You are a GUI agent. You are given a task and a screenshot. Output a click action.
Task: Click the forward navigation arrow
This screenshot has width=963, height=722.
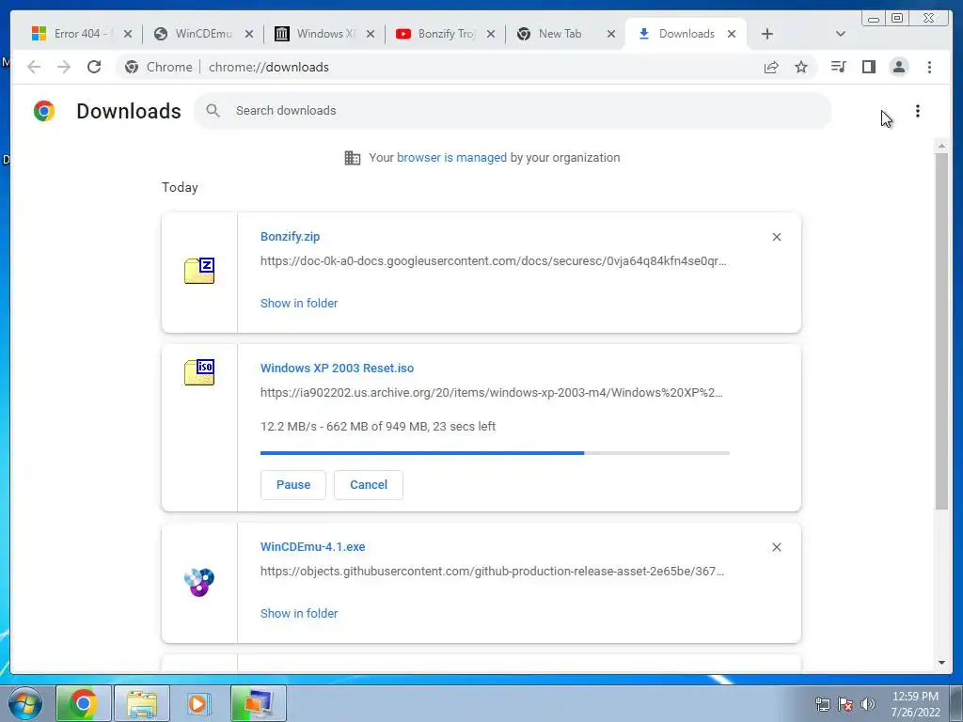coord(64,67)
